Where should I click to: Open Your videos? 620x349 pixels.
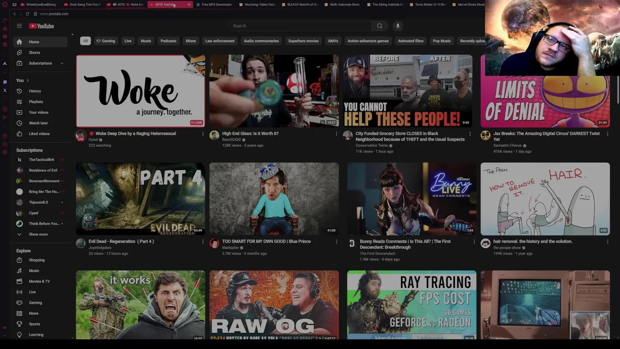point(41,112)
